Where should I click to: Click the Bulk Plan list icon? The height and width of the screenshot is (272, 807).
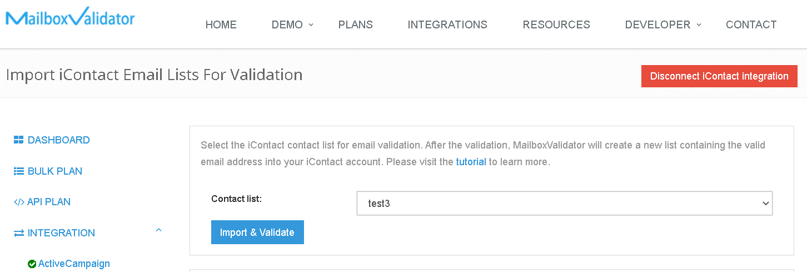coord(18,171)
